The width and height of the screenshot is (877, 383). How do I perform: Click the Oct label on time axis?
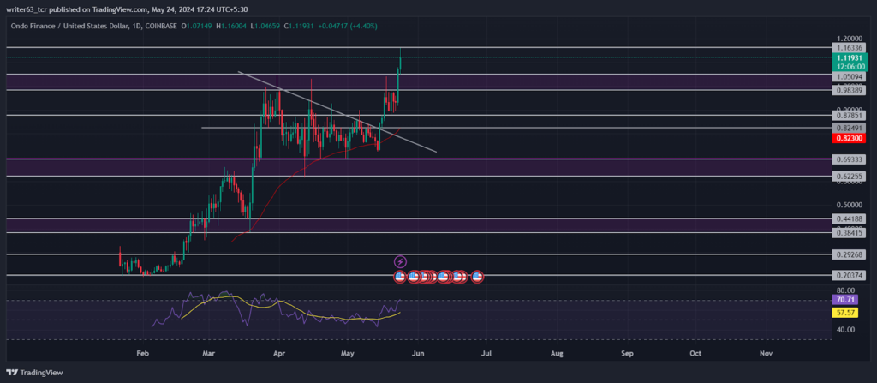(695, 354)
